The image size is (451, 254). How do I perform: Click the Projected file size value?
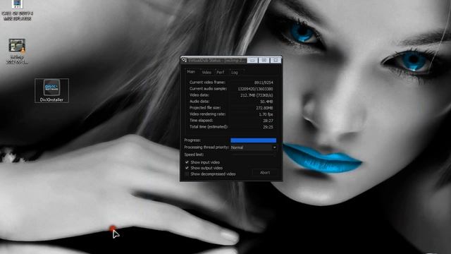[x=264, y=108]
